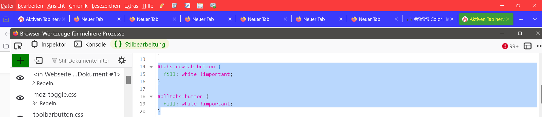Click the element picker icon
Viewport: 542px width, 117px height.
(x=18, y=46)
